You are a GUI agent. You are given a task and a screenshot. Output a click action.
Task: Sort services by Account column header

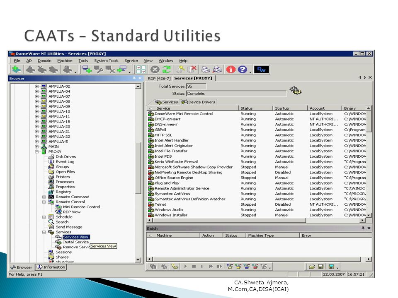coord(324,108)
